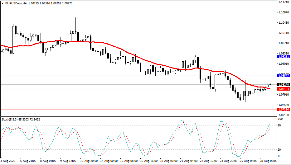Click the stochastic 20 level label
The width and height of the screenshot is (291, 165).
[x=279, y=149]
